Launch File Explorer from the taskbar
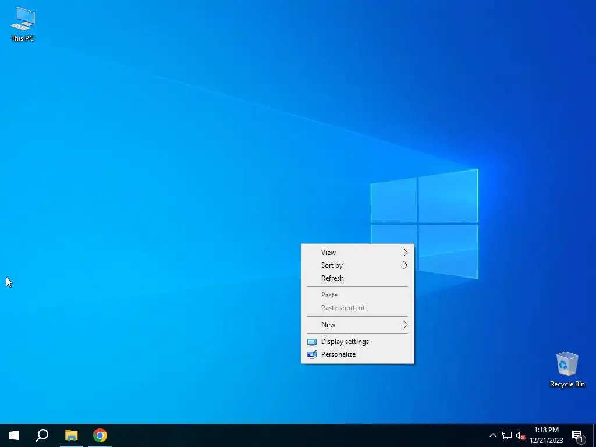The width and height of the screenshot is (596, 447). click(71, 435)
